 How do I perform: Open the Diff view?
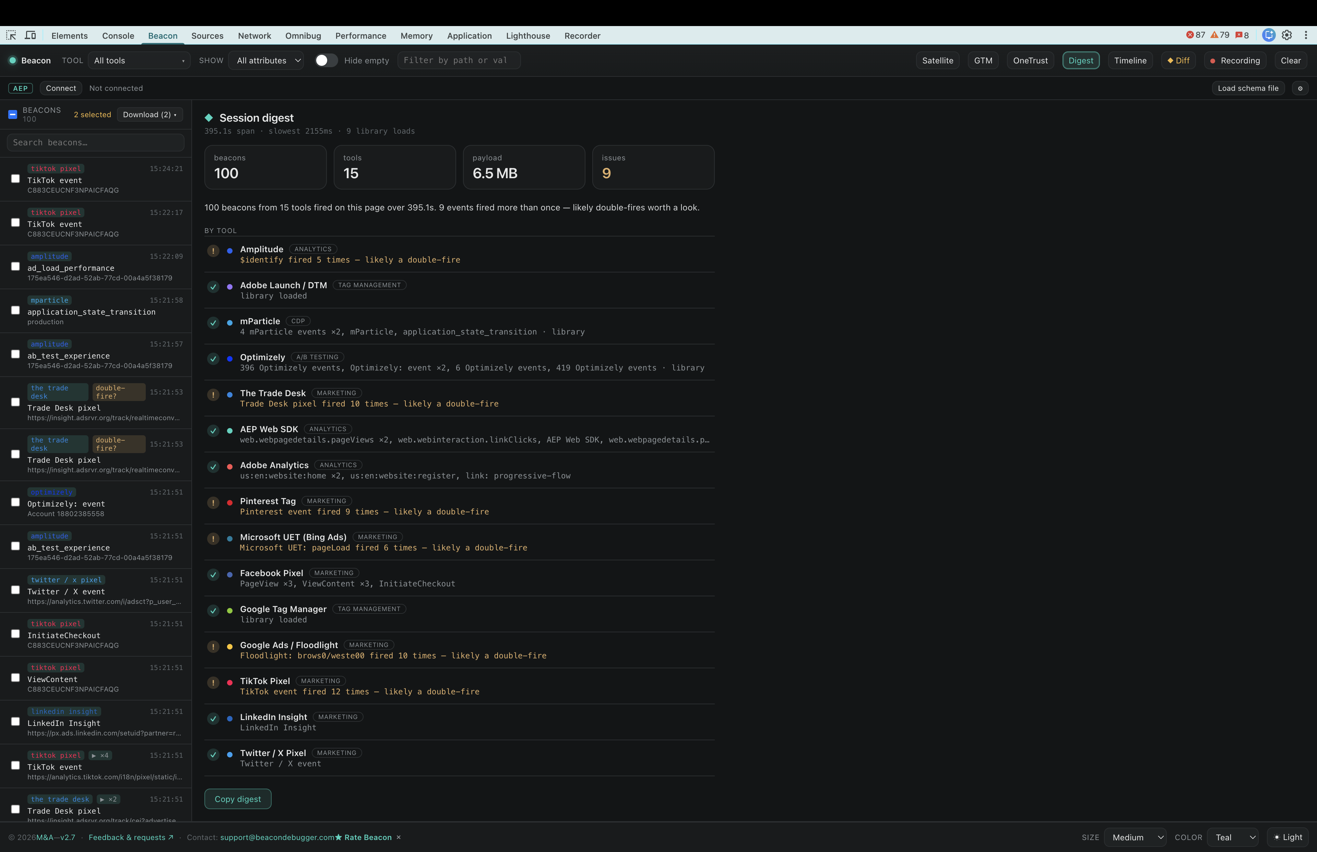tap(1179, 61)
